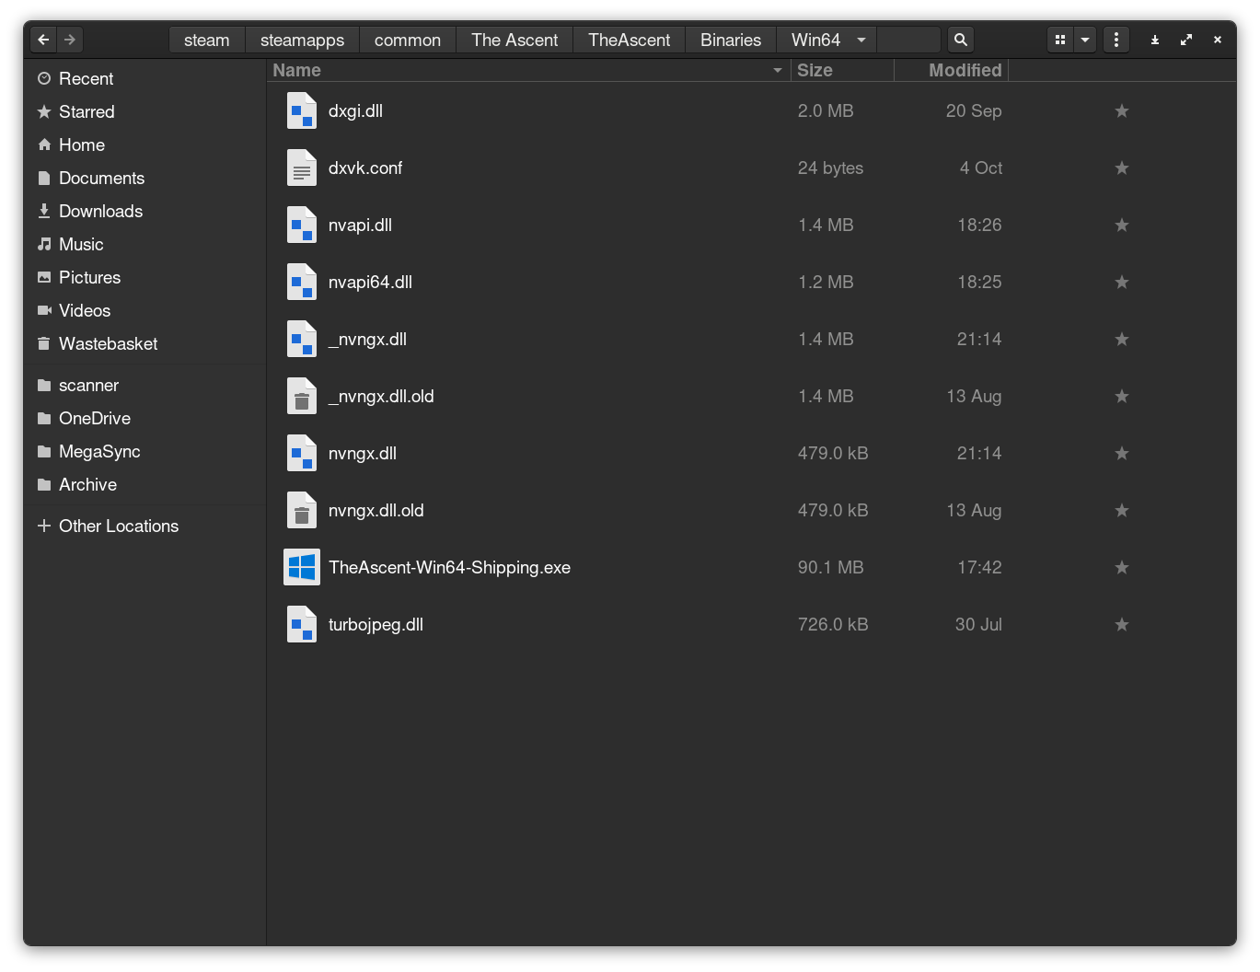Select the dxvk.conf text file icon
1260x972 pixels.
(x=302, y=168)
